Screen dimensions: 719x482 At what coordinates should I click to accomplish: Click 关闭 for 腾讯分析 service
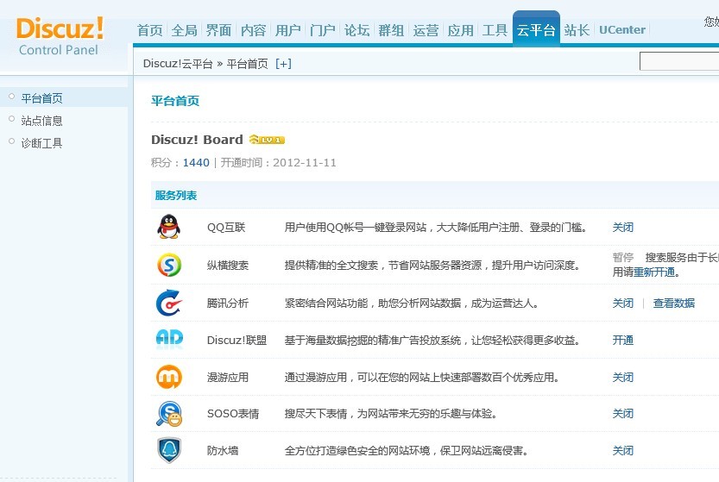622,303
